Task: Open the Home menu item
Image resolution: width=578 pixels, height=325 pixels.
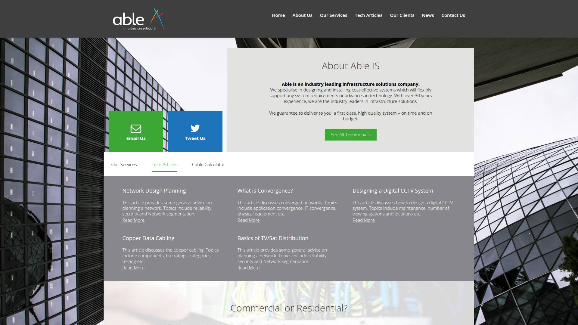Action: [278, 15]
